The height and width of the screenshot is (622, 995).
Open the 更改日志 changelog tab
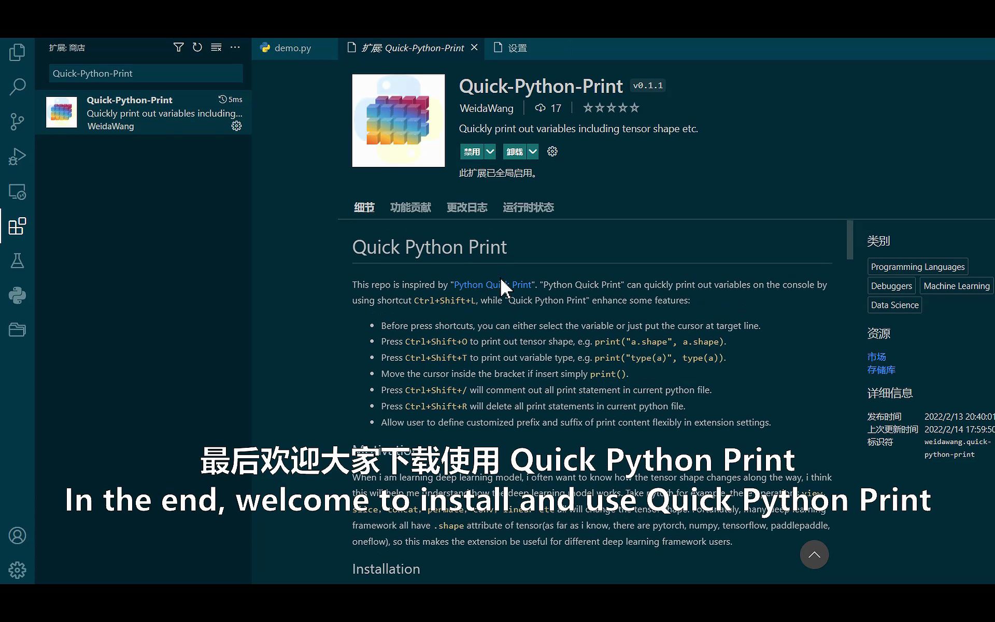point(466,207)
